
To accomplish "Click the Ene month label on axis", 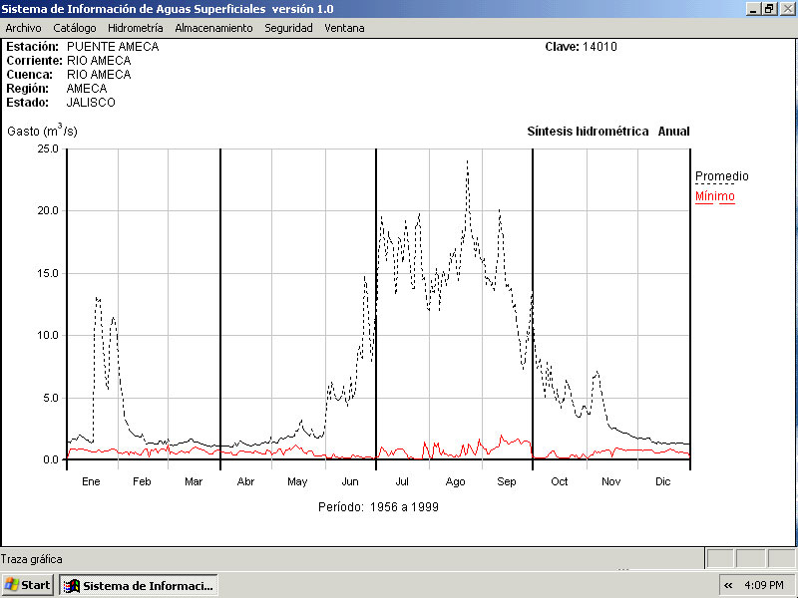I will click(91, 481).
